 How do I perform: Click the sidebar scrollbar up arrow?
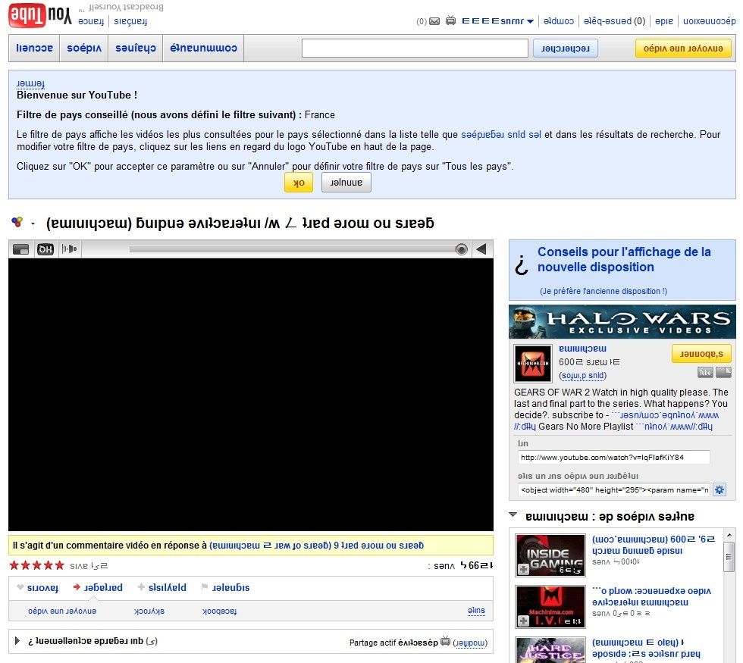click(x=729, y=535)
